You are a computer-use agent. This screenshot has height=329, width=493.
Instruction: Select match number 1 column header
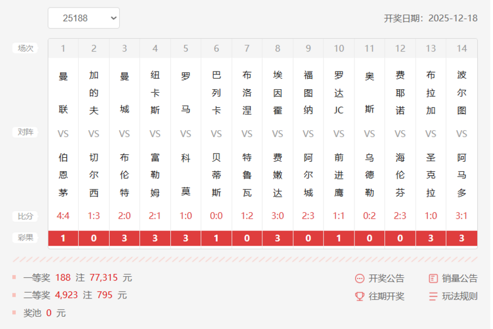pyautogui.click(x=63, y=49)
